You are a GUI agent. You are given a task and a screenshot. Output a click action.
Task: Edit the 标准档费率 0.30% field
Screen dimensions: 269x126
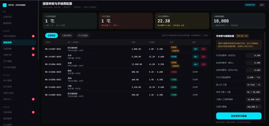tap(254, 63)
